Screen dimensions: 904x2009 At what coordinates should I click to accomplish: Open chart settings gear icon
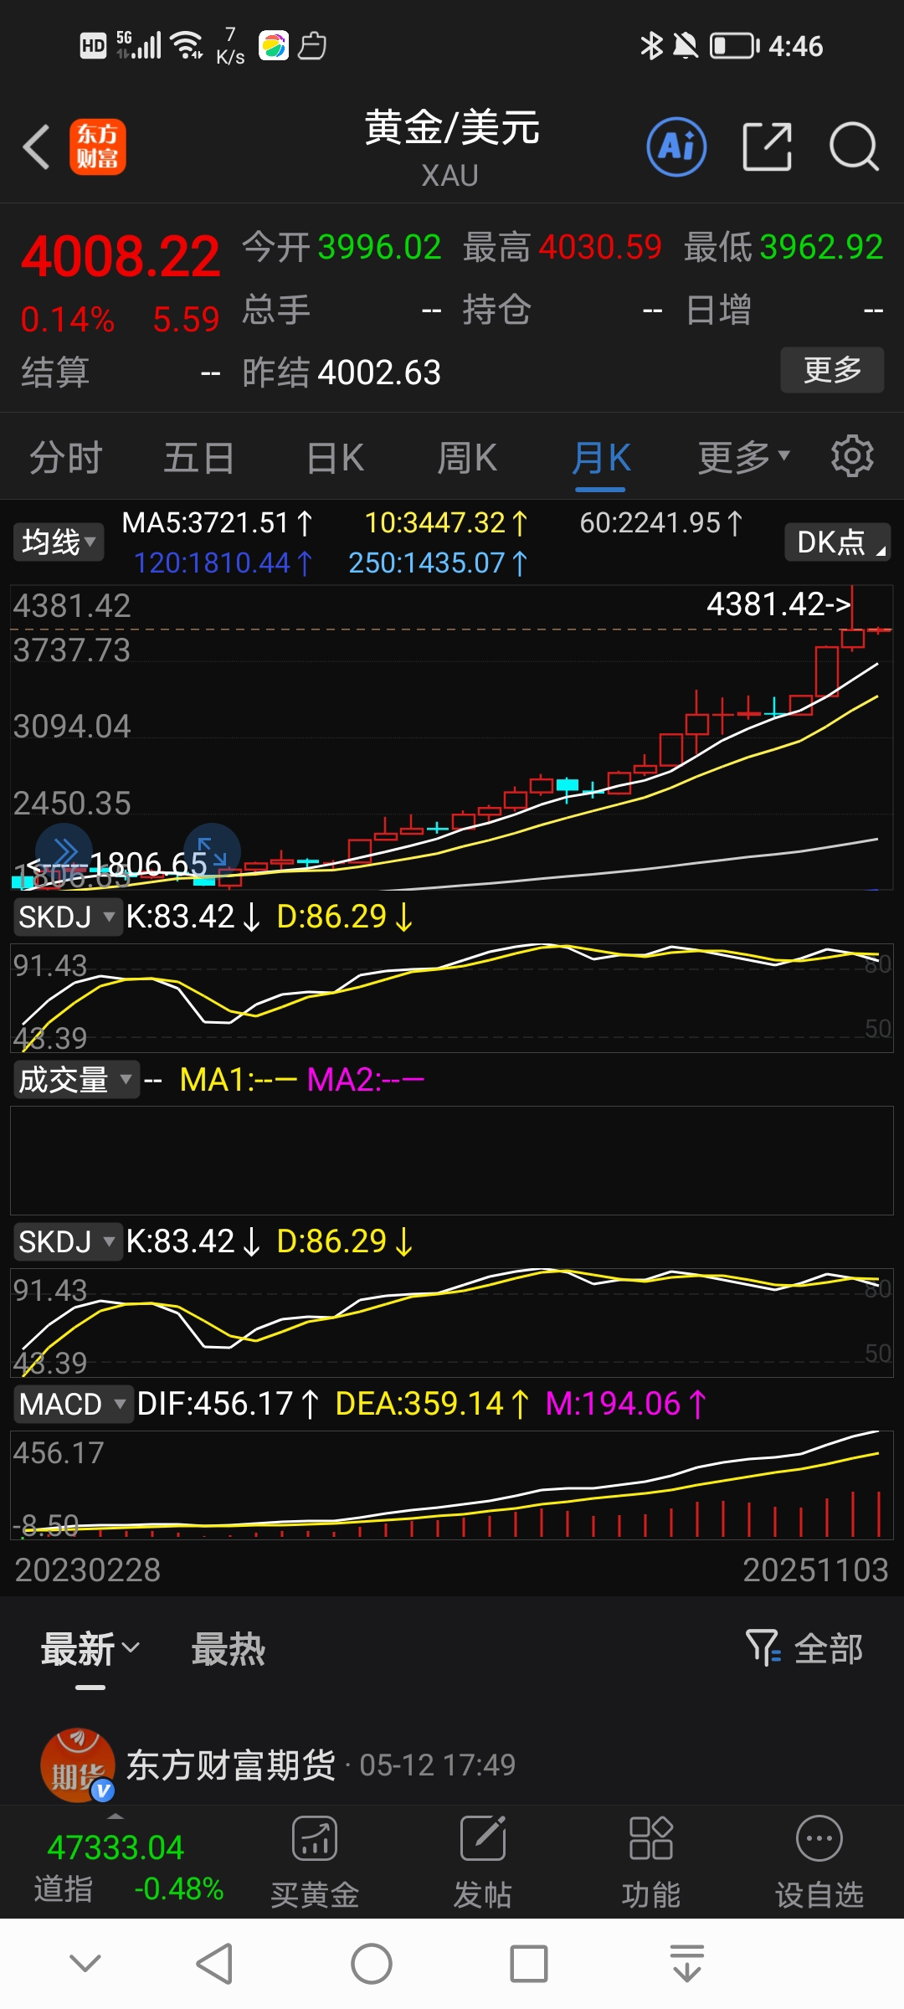point(852,456)
